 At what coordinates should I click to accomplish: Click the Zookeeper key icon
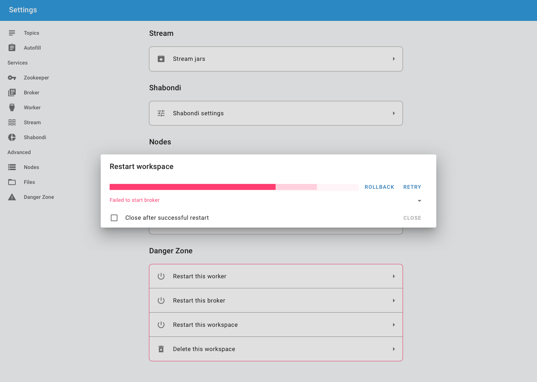click(12, 78)
